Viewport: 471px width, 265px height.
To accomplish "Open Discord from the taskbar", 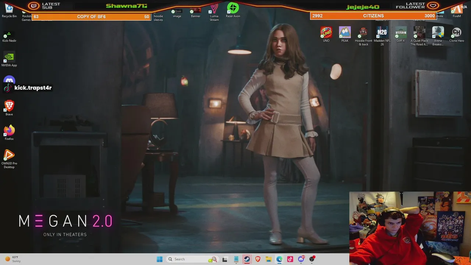I will (x=301, y=259).
